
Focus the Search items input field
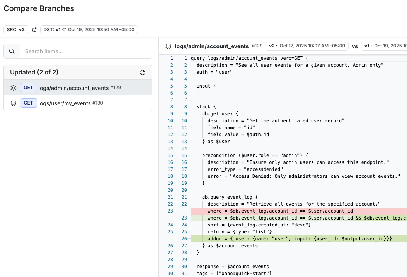click(86, 51)
